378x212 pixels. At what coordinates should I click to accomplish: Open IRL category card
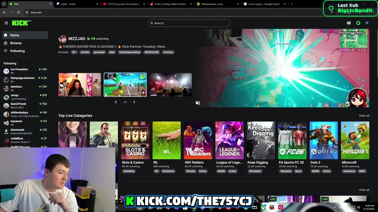pyautogui.click(x=167, y=140)
